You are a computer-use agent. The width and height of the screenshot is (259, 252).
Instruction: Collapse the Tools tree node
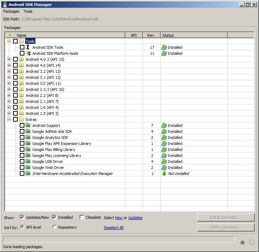9,41
